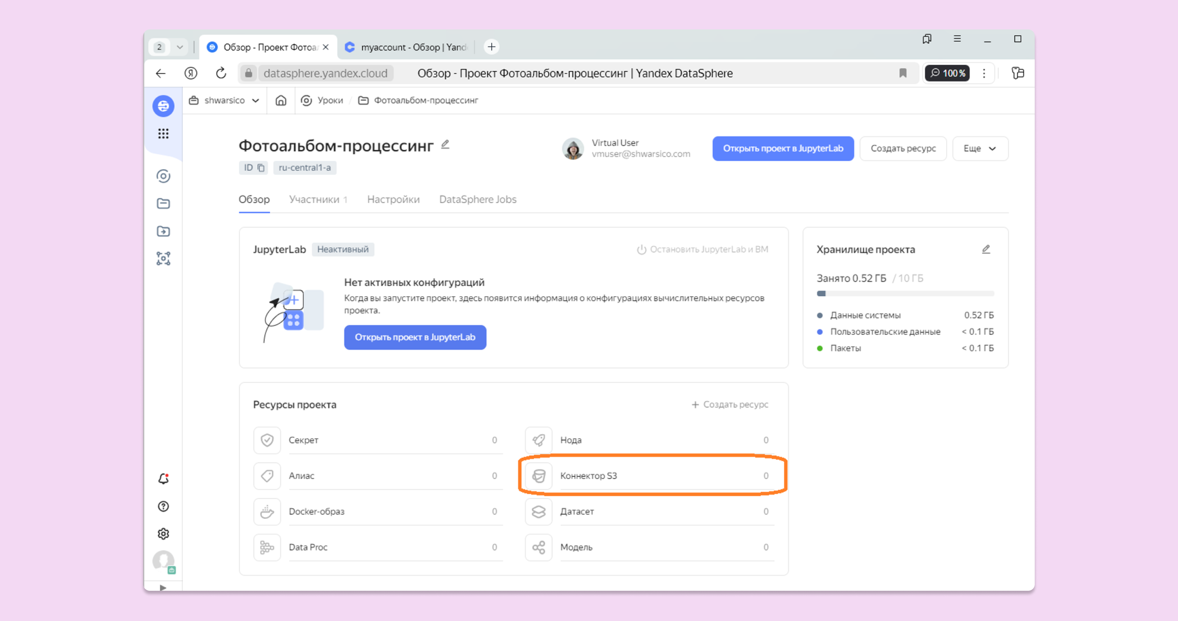
Task: Open the Data Proc resource row
Action: click(x=378, y=547)
